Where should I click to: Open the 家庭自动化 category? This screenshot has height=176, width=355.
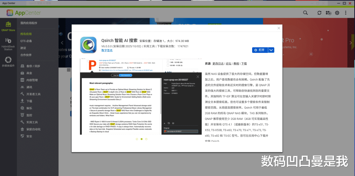pos(30,129)
